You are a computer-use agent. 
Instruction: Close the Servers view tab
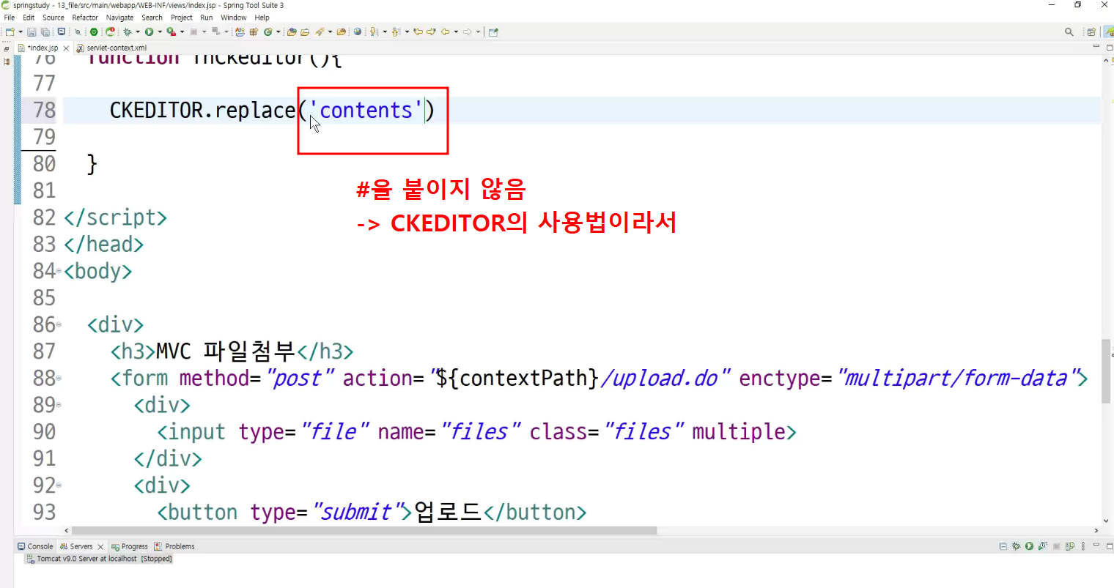click(x=100, y=547)
